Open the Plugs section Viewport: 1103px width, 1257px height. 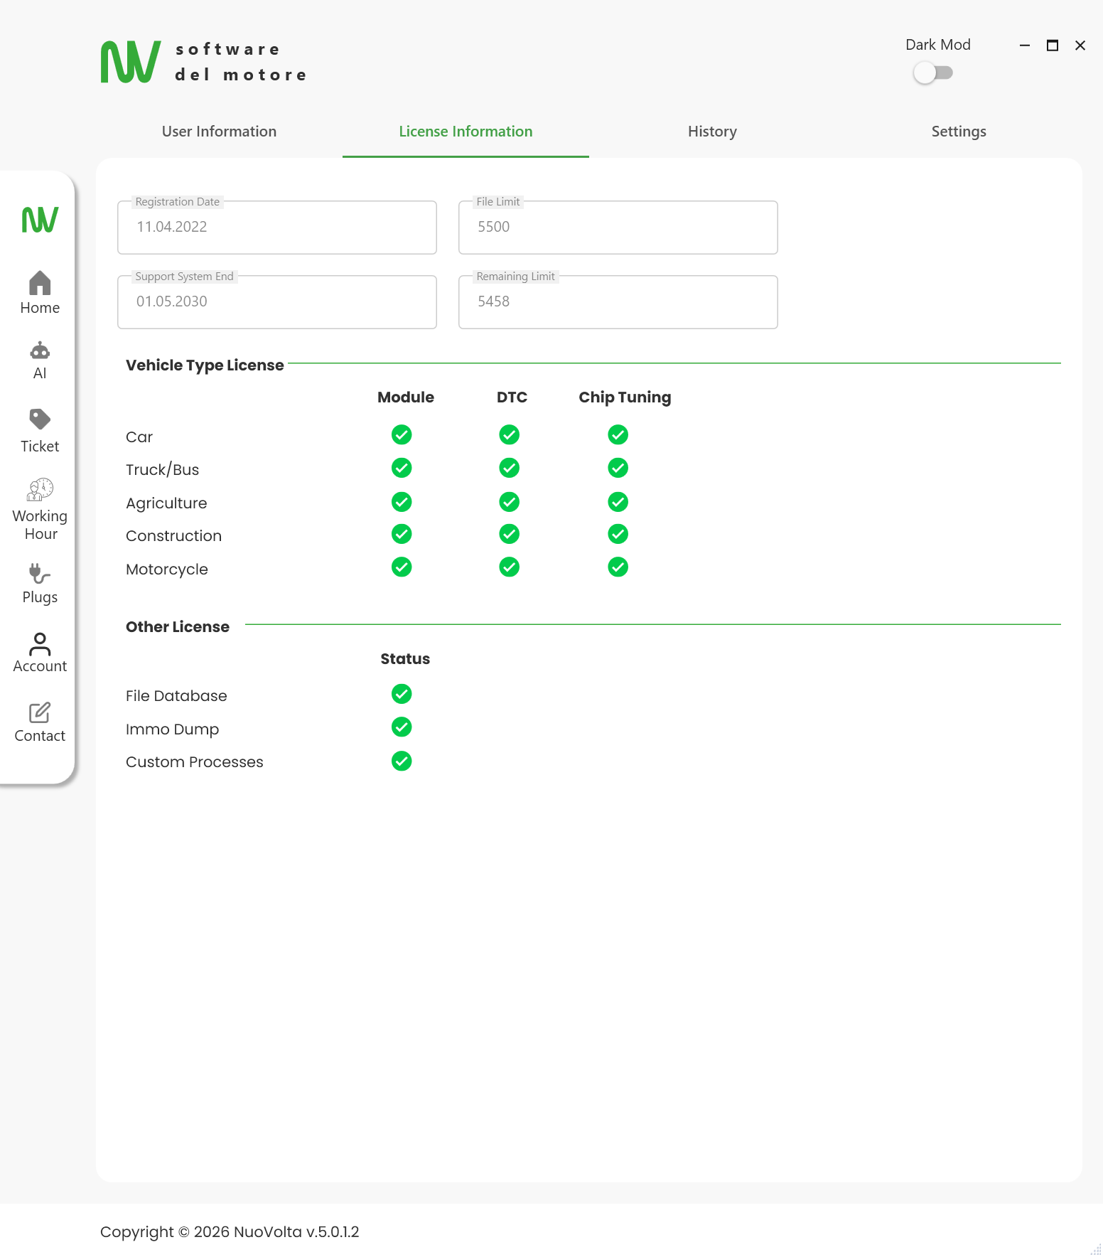(x=40, y=583)
